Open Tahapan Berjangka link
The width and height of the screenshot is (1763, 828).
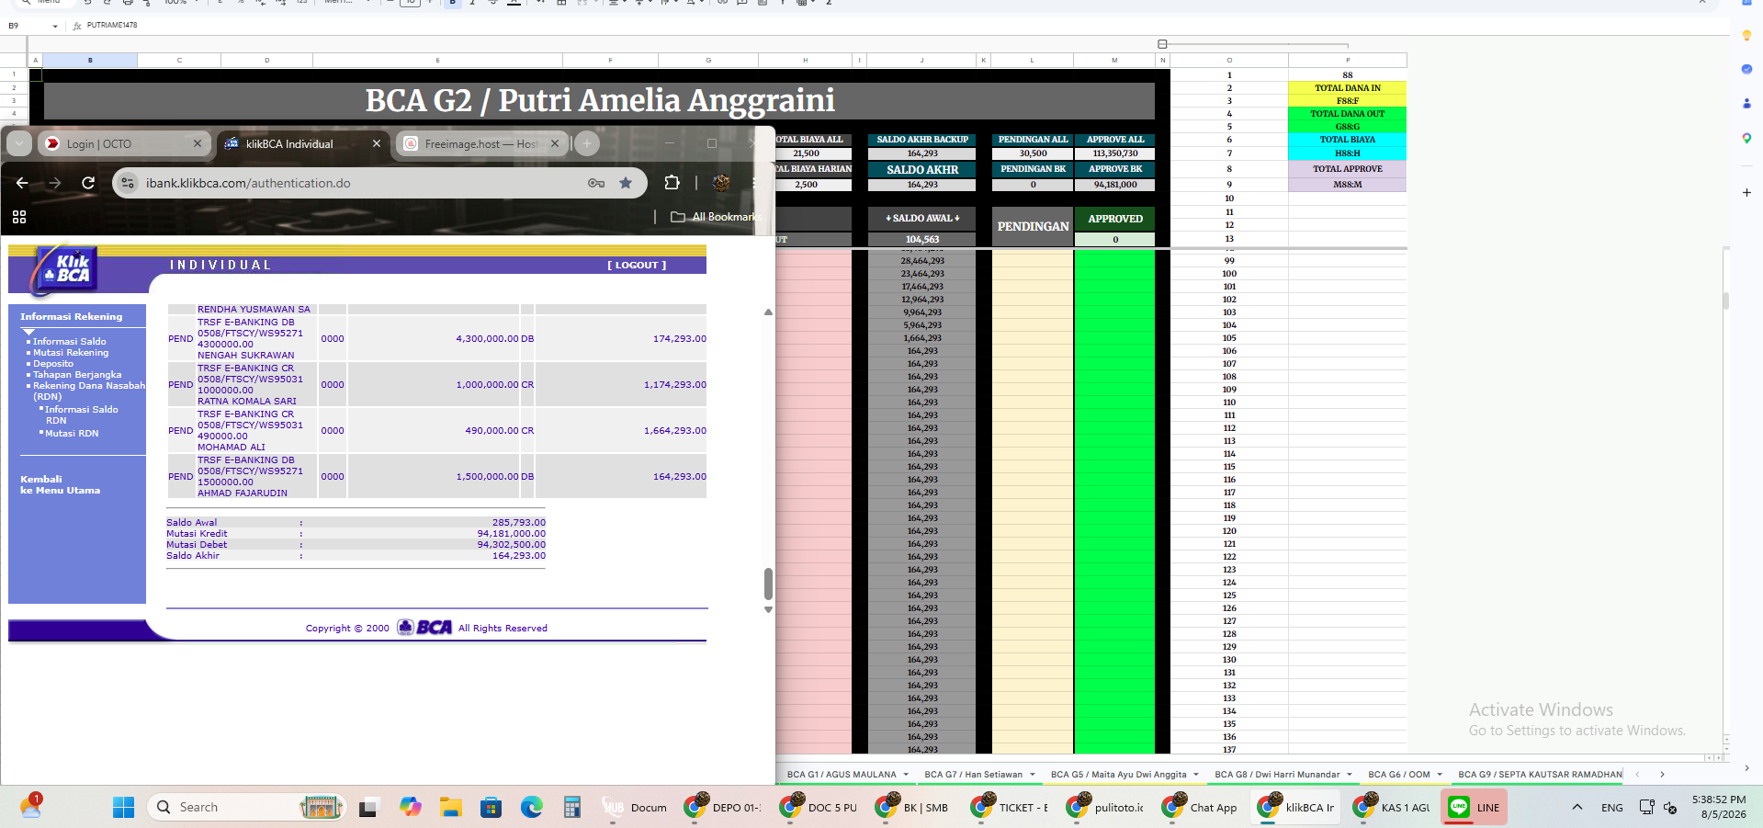pos(77,375)
